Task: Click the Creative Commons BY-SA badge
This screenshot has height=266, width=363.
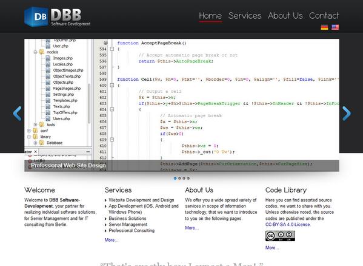Action: [x=280, y=236]
